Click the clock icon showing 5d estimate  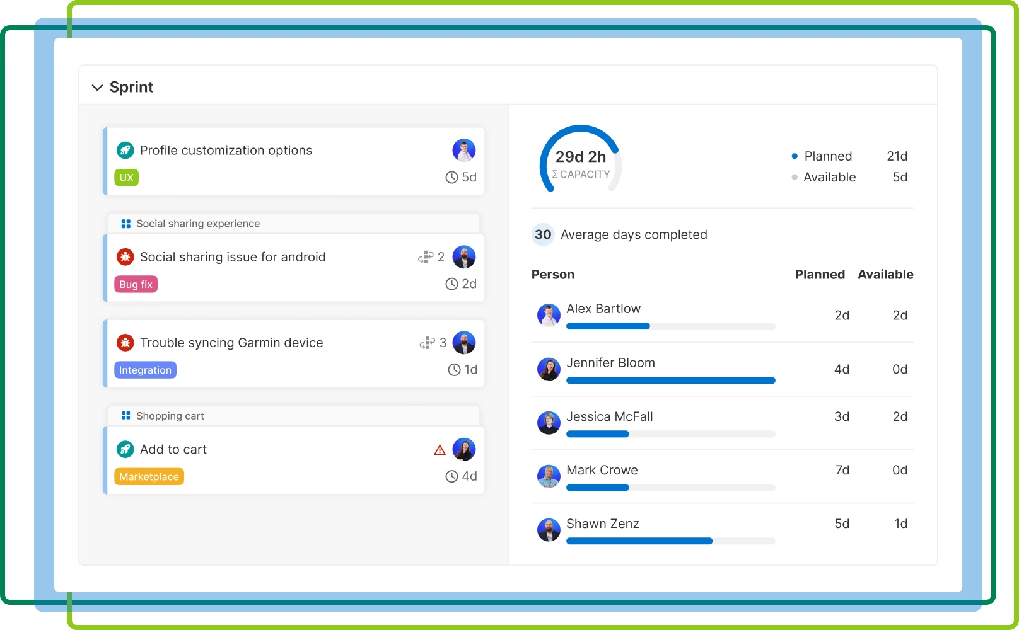point(451,177)
